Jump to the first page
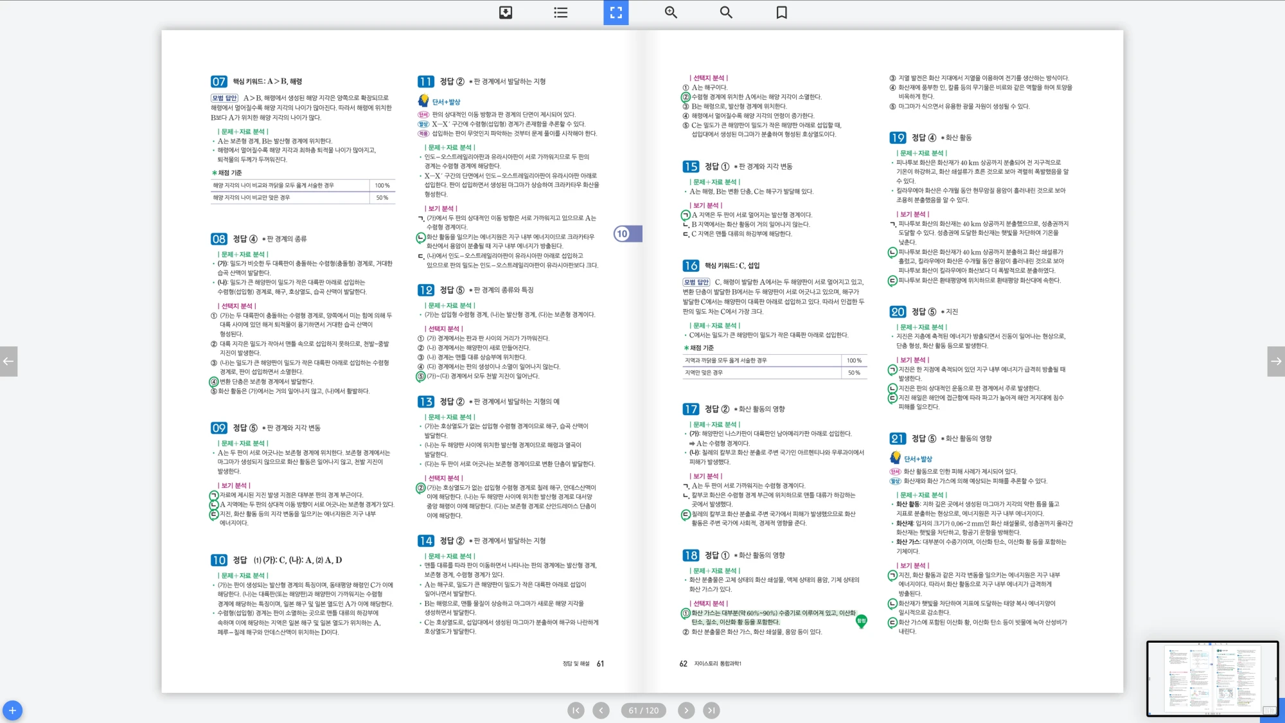This screenshot has width=1285, height=723. 576,710
